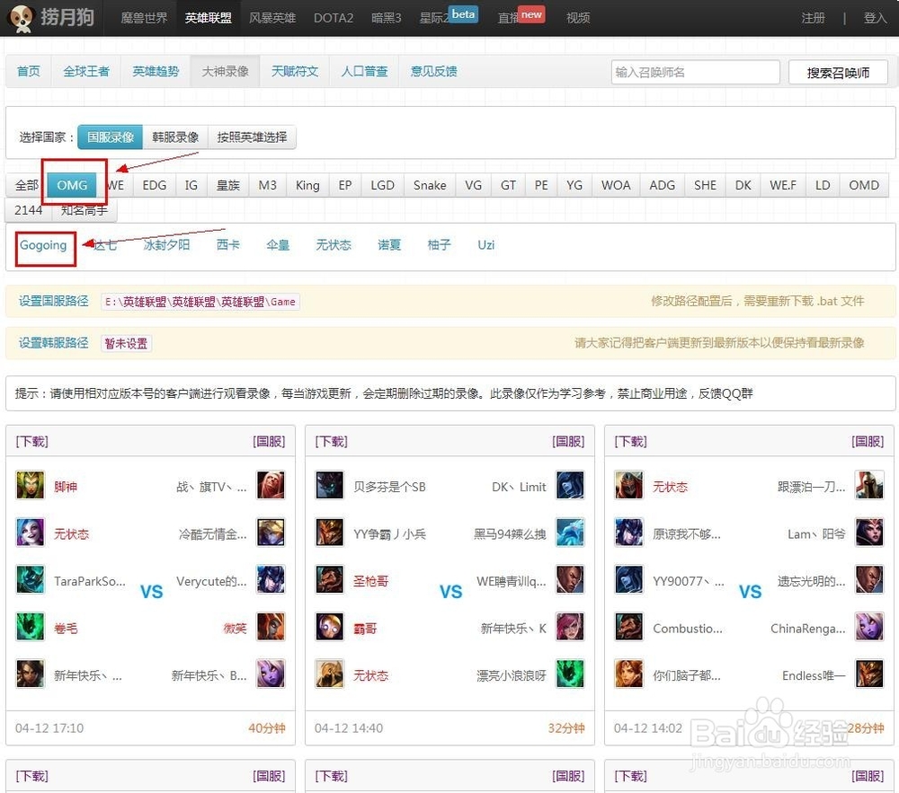Choose player Uzi
The width and height of the screenshot is (899, 793).
(485, 245)
